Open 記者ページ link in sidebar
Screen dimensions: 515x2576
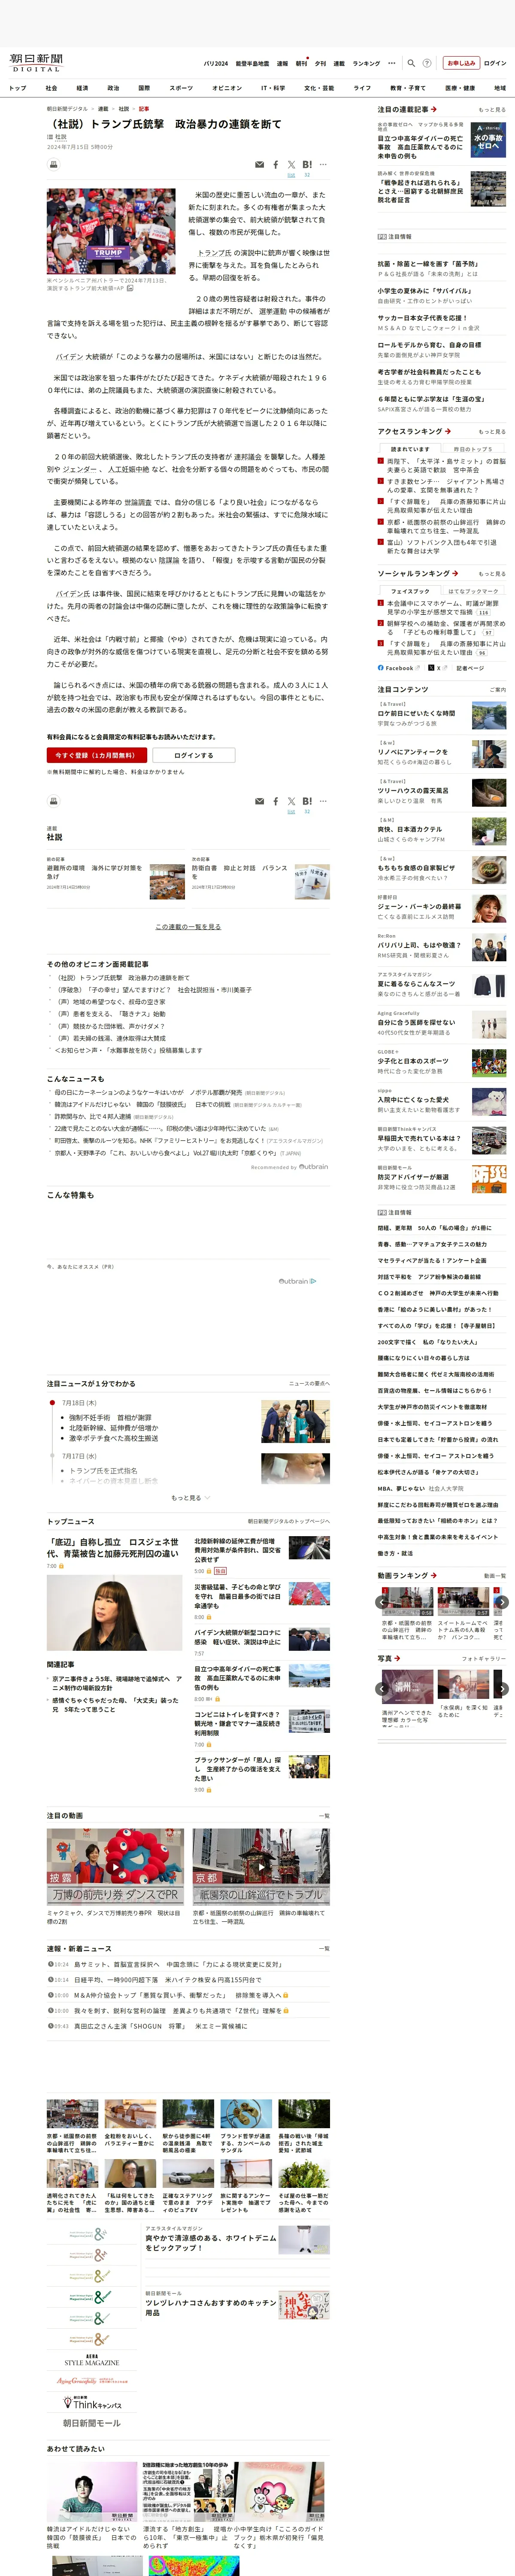470,668
